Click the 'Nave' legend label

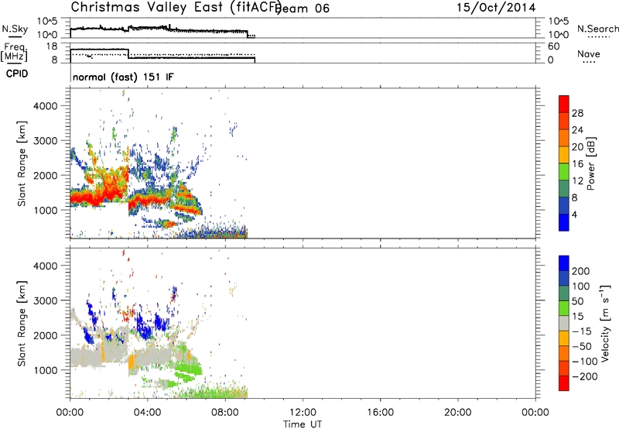588,53
